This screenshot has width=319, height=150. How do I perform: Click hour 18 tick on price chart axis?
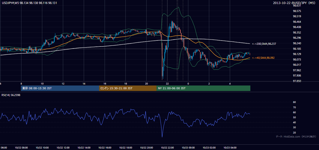point(126,83)
